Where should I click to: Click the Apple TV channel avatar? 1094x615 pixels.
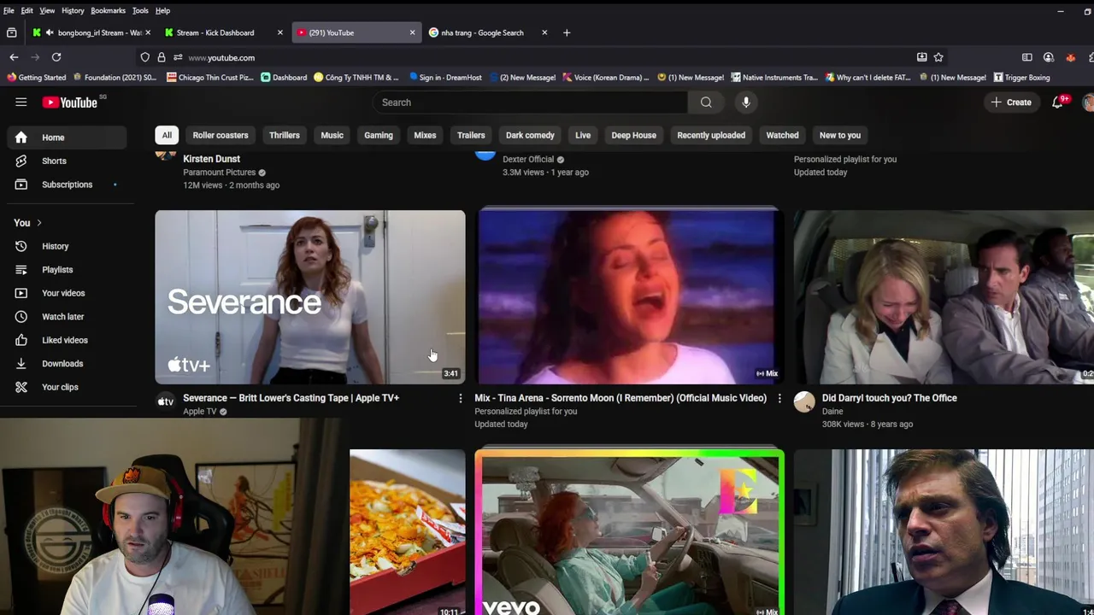pos(165,401)
